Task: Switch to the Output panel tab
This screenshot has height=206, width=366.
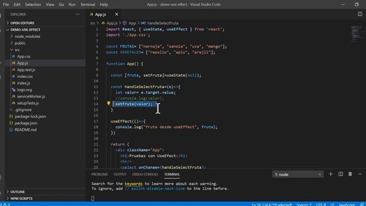Action: (x=120, y=174)
